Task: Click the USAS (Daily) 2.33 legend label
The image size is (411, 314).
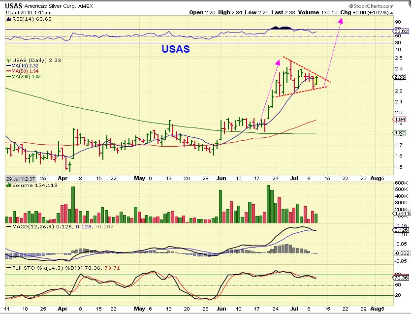Action: pos(36,60)
